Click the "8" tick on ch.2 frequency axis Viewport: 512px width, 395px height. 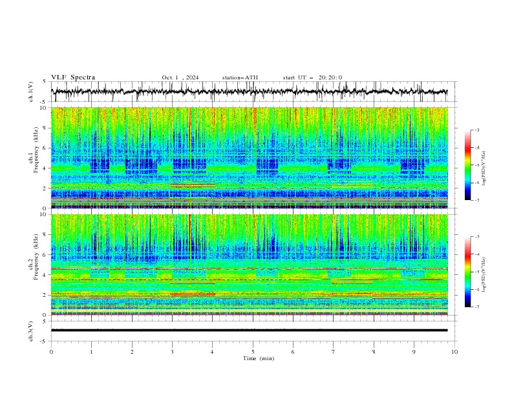click(x=45, y=235)
